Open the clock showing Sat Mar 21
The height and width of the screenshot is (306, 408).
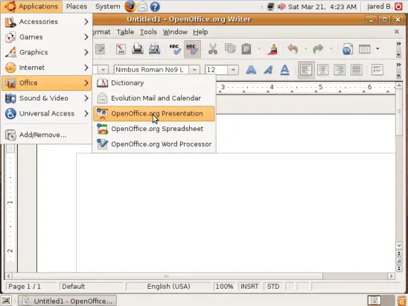pyautogui.click(x=322, y=7)
